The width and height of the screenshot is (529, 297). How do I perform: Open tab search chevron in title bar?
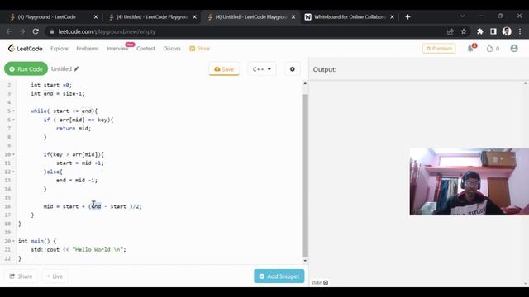coord(463,16)
